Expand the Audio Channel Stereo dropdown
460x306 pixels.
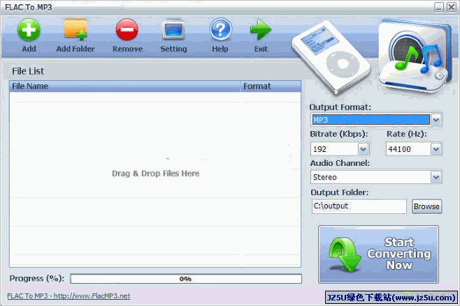point(436,177)
